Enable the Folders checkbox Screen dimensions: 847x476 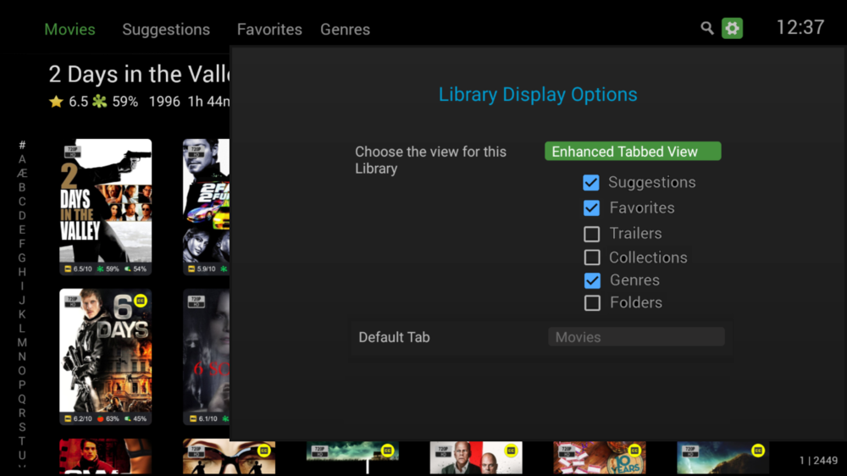point(592,303)
